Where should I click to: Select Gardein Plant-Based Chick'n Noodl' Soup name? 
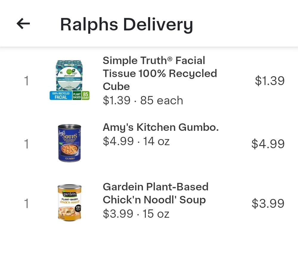tap(156, 193)
